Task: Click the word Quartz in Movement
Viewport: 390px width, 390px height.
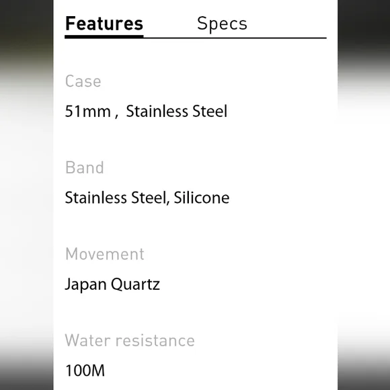Action: click(x=135, y=284)
